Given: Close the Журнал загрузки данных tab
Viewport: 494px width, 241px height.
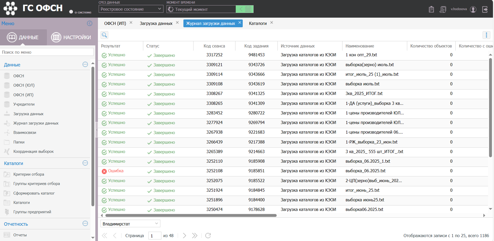Looking at the screenshot, I should coord(240,23).
